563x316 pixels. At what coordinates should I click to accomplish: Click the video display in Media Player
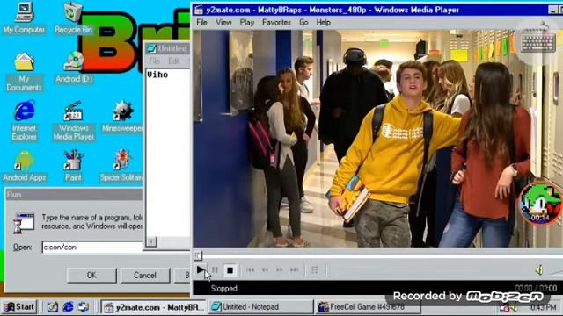point(378,139)
